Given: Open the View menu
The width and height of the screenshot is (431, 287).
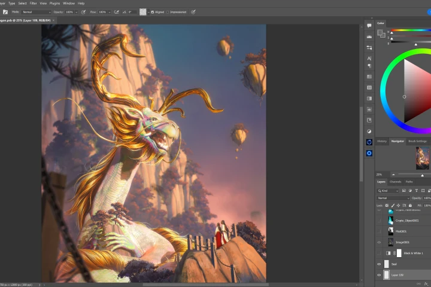Looking at the screenshot, I should (x=43, y=4).
